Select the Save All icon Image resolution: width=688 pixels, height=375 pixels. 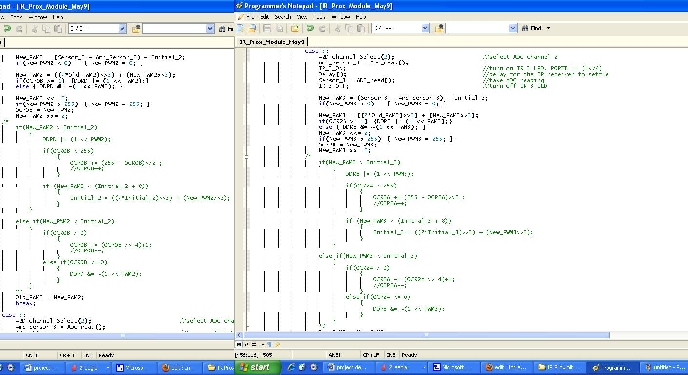pos(278,28)
